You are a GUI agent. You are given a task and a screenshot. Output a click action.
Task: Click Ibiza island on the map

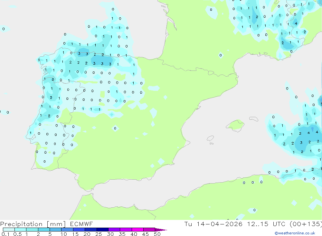tap(210, 138)
